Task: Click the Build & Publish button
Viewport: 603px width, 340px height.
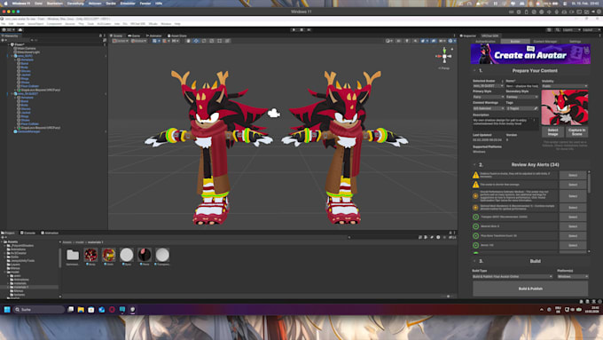Action: [530, 289]
